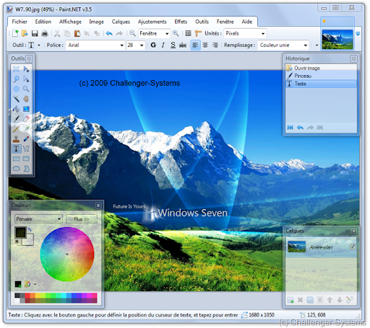Screen dimensions: 370x328
Task: Pick a color in the color wheel
Action: pyautogui.click(x=67, y=254)
